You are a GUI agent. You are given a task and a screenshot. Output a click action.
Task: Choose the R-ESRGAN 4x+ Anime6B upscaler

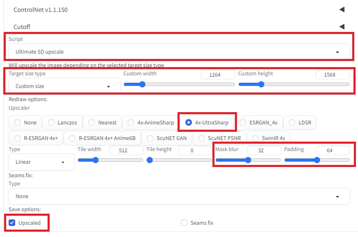(102, 138)
